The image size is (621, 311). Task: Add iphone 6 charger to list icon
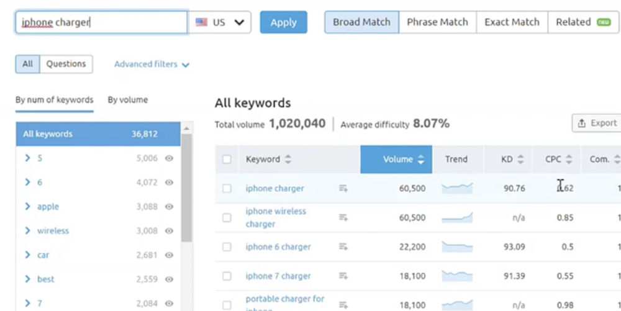(343, 247)
